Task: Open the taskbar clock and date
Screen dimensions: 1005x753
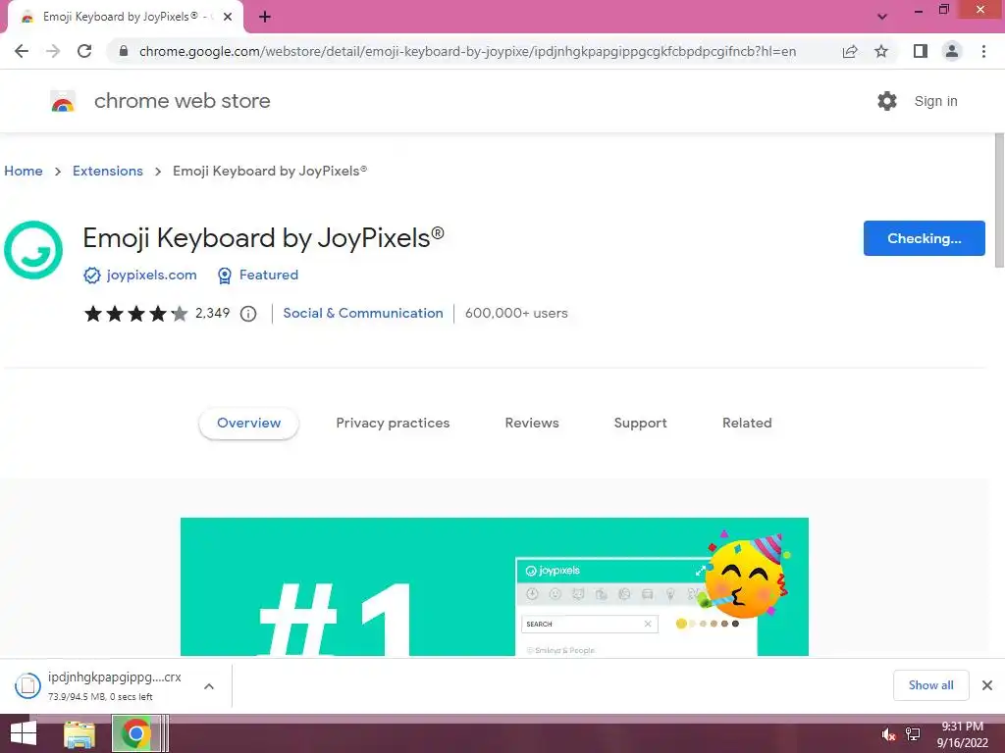Action: click(x=962, y=733)
